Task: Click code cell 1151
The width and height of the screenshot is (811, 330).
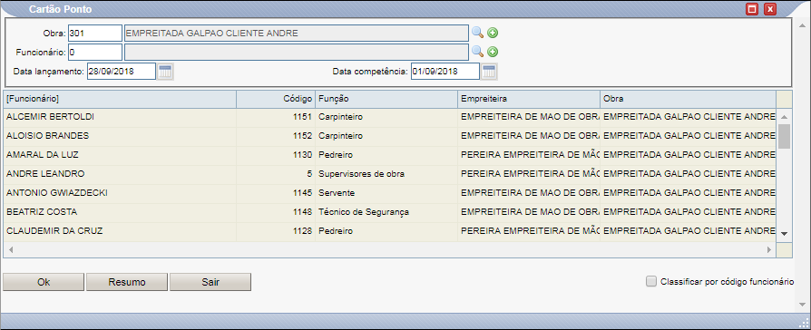Action: pos(276,118)
